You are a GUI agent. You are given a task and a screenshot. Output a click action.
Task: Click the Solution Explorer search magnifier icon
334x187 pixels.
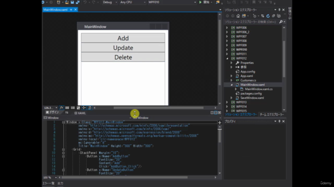pyautogui.click(x=281, y=22)
